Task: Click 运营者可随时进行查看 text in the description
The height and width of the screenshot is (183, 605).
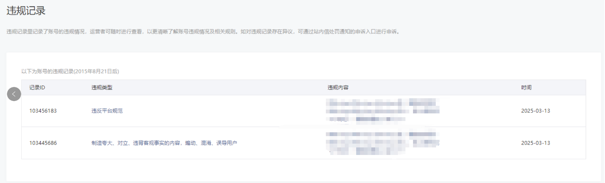Action: [116, 32]
